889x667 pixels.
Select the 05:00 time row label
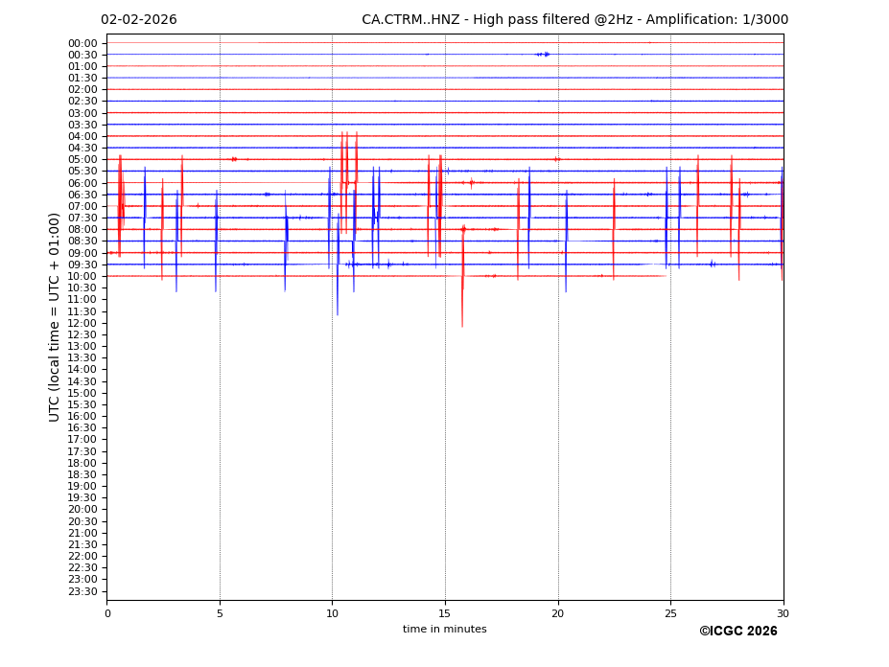[82, 160]
